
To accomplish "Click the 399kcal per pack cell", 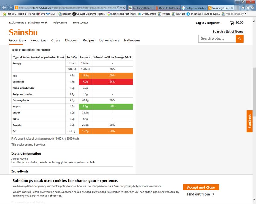I will (85, 70).
